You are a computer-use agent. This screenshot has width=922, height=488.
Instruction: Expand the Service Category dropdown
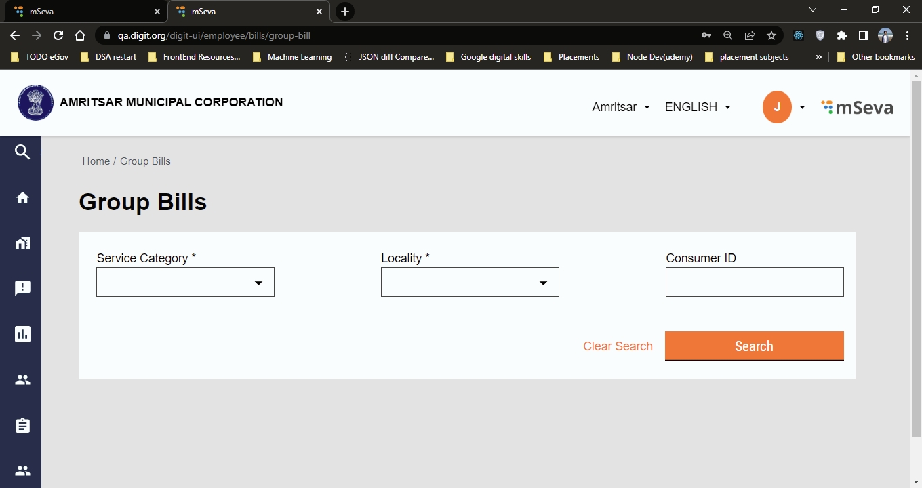coord(185,282)
